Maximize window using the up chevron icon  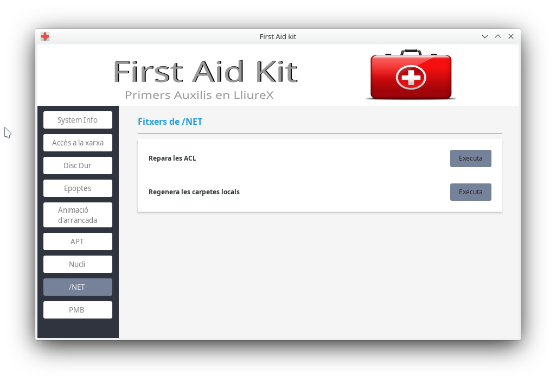click(498, 36)
